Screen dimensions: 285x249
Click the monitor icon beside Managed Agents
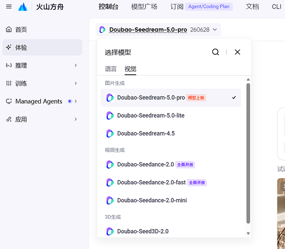coord(9,101)
